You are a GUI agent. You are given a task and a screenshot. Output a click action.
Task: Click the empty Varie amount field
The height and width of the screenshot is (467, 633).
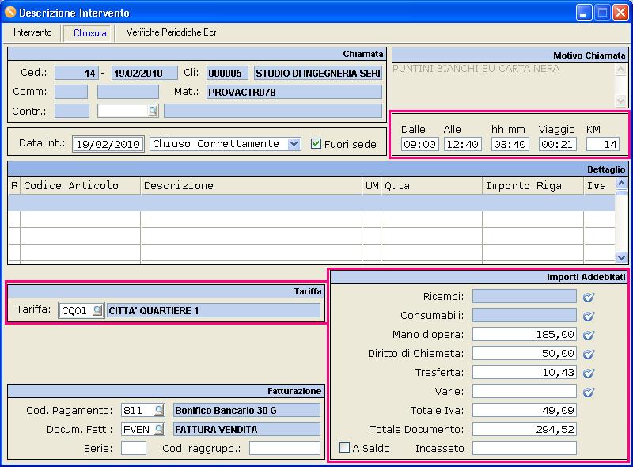point(525,391)
